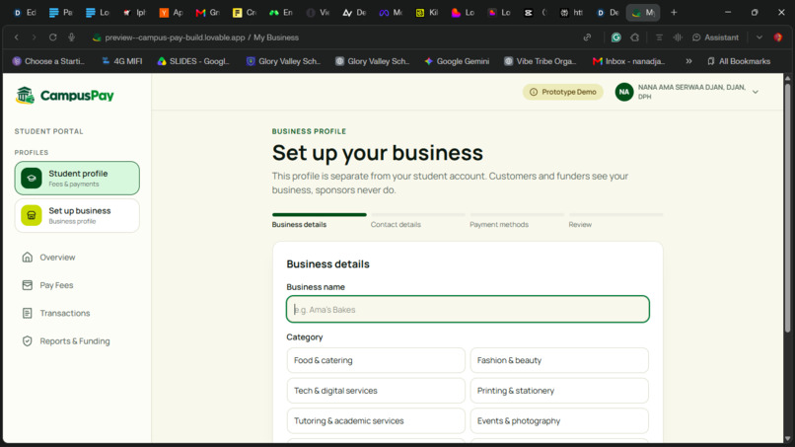The image size is (795, 447).
Task: Click the NA user avatar
Action: tap(624, 92)
